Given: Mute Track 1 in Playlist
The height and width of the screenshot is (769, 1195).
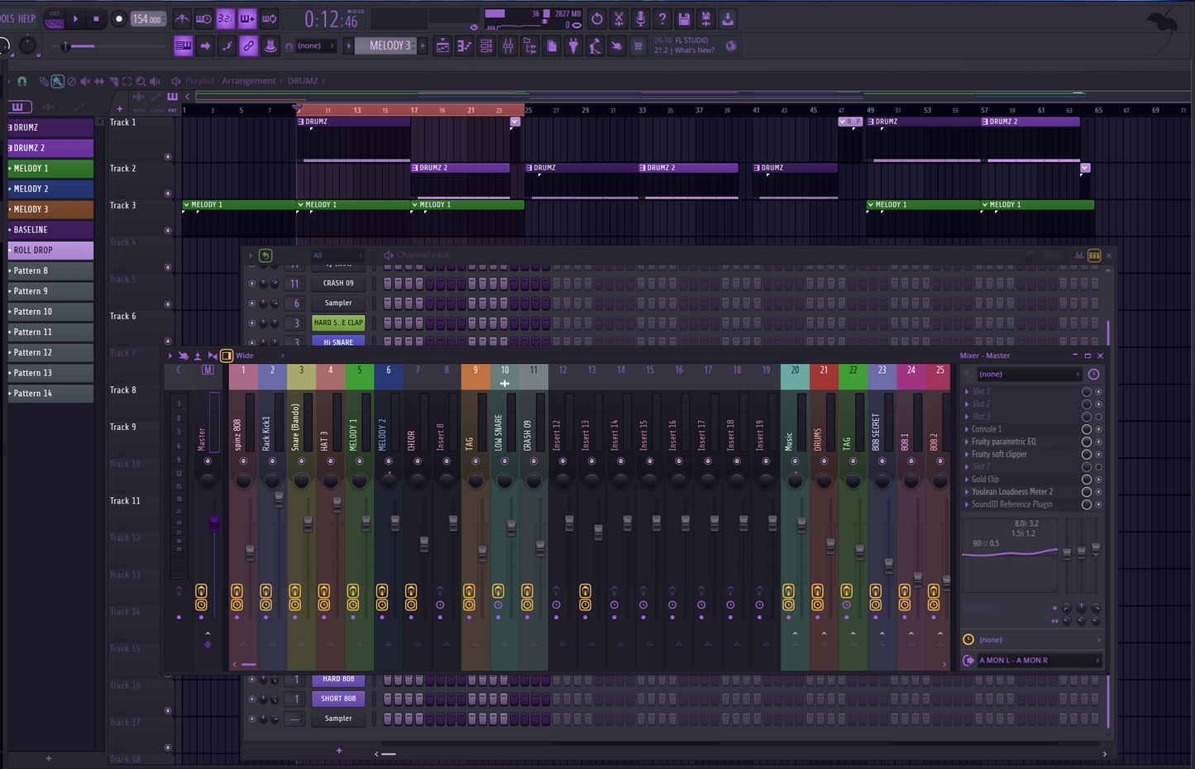Looking at the screenshot, I should [168, 156].
